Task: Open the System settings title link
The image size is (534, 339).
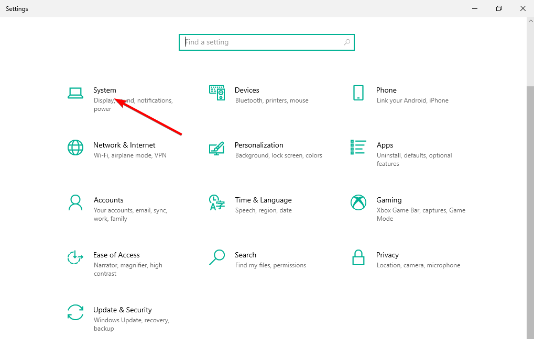Action: 105,90
